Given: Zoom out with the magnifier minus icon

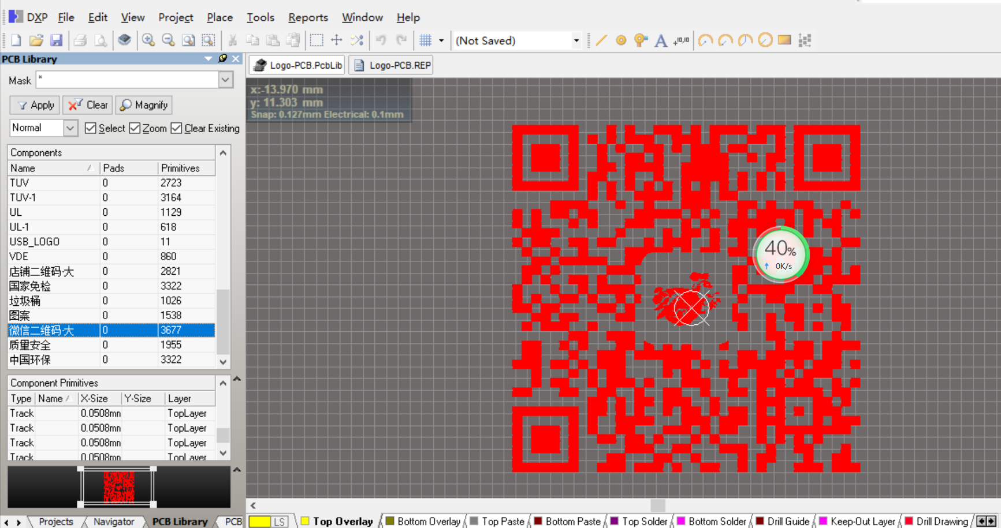Looking at the screenshot, I should pos(168,40).
